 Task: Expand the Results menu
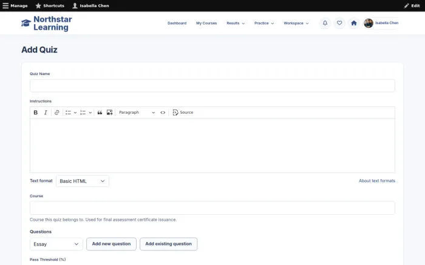(236, 23)
